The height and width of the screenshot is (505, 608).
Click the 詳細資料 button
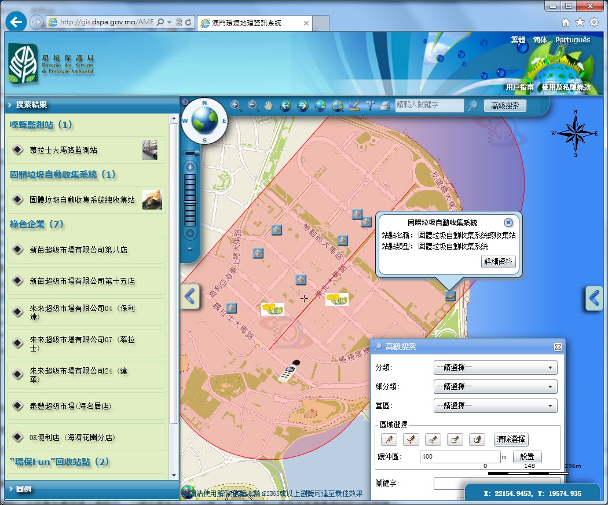point(498,261)
